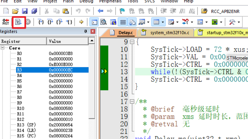Open System Viewer window icon

pyautogui.click(x=215, y=22)
